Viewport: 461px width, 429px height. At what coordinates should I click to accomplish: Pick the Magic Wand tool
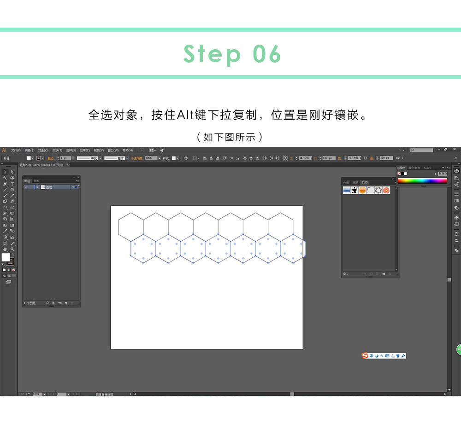click(5, 178)
